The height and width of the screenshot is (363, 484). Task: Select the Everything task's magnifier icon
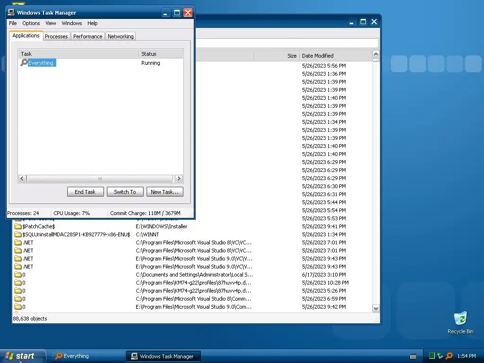pyautogui.click(x=24, y=63)
